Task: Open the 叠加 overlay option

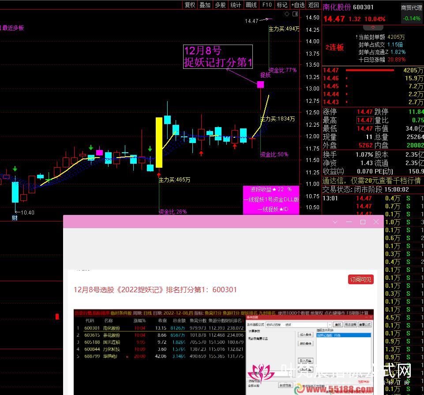Action: (x=205, y=5)
